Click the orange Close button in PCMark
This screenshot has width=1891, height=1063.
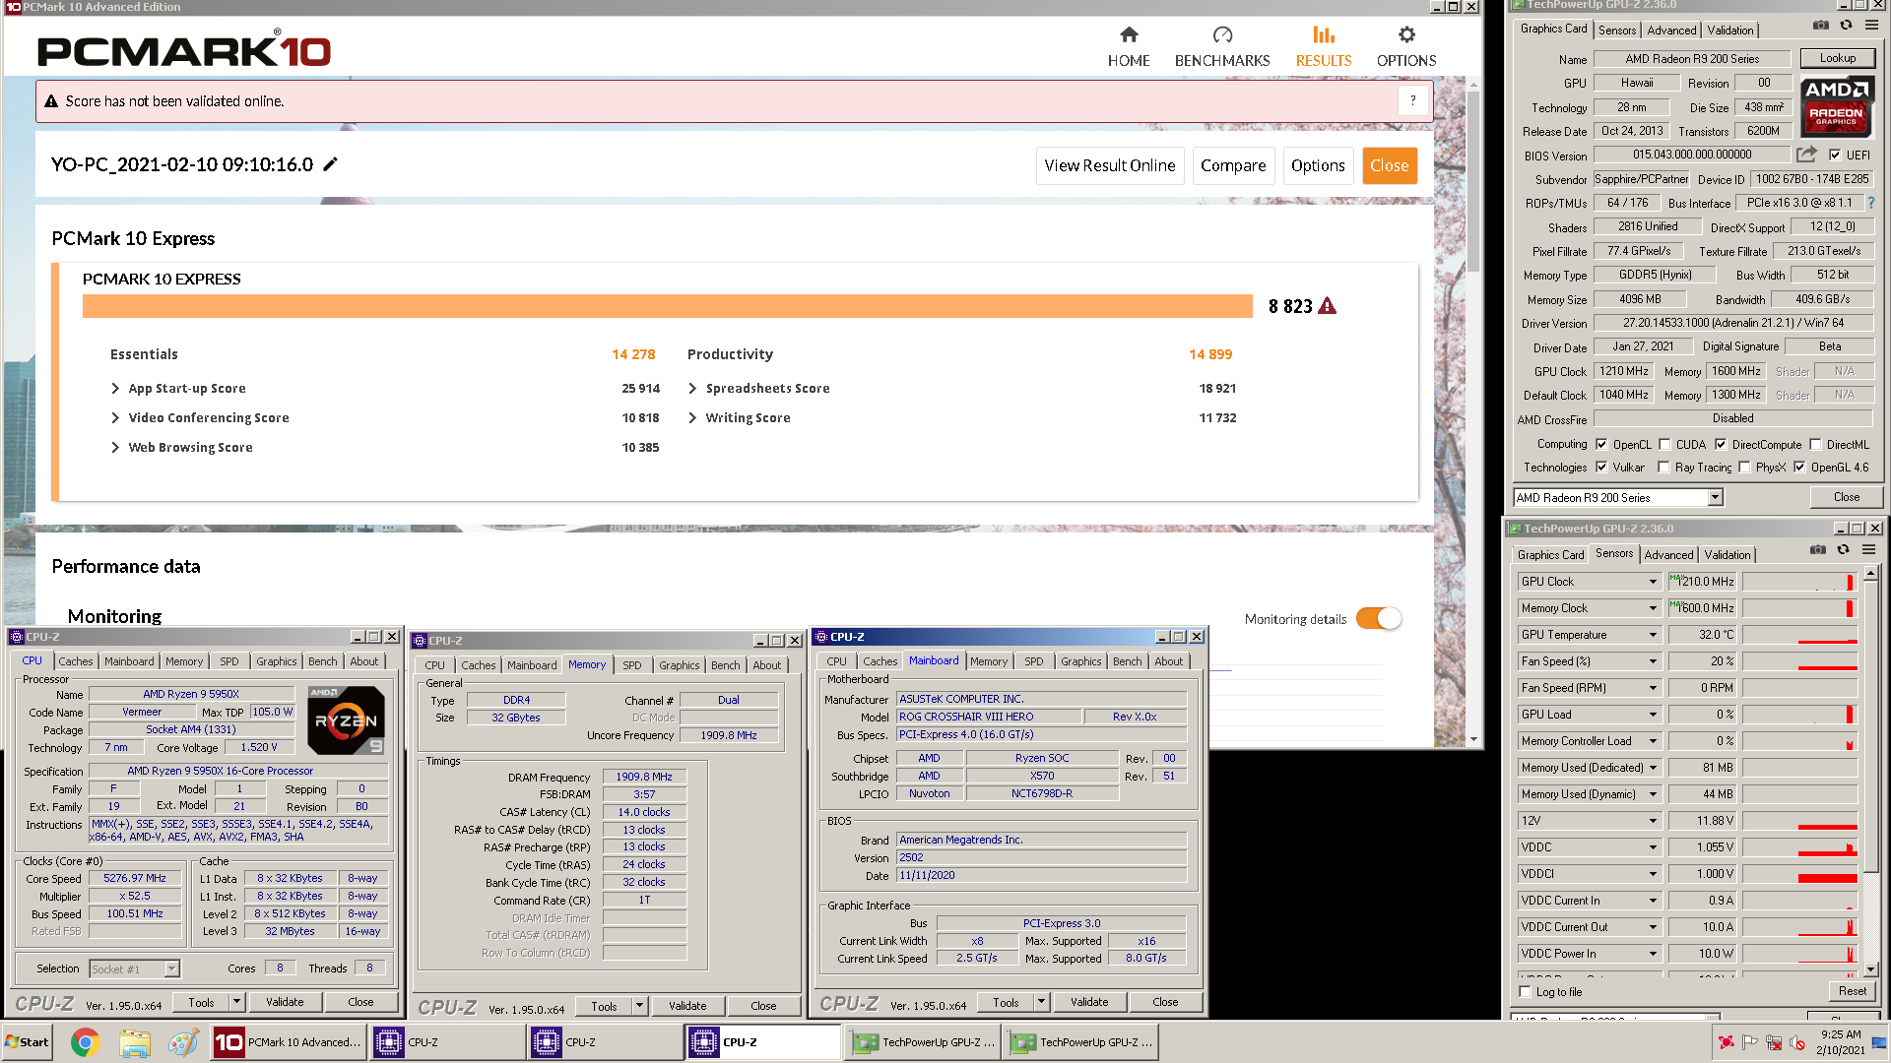point(1390,165)
